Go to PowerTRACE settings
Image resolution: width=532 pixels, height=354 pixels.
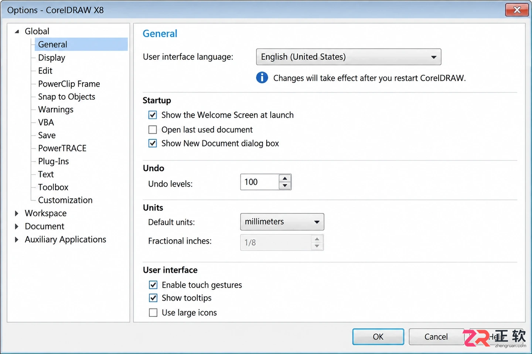(62, 148)
